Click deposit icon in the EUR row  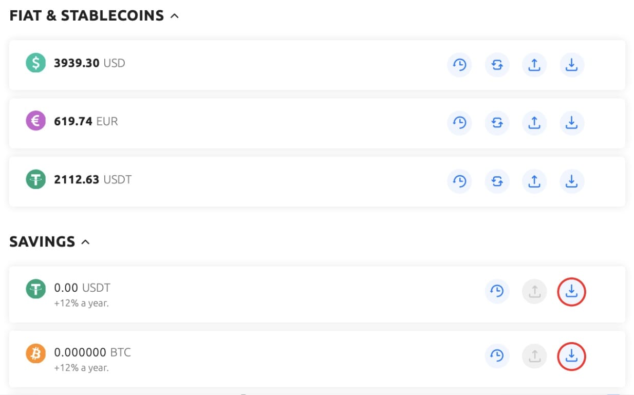[x=572, y=123]
